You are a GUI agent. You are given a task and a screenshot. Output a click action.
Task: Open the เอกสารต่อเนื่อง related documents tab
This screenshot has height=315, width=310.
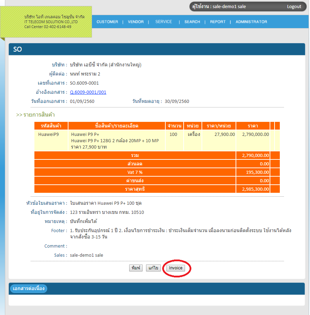coord(28,288)
